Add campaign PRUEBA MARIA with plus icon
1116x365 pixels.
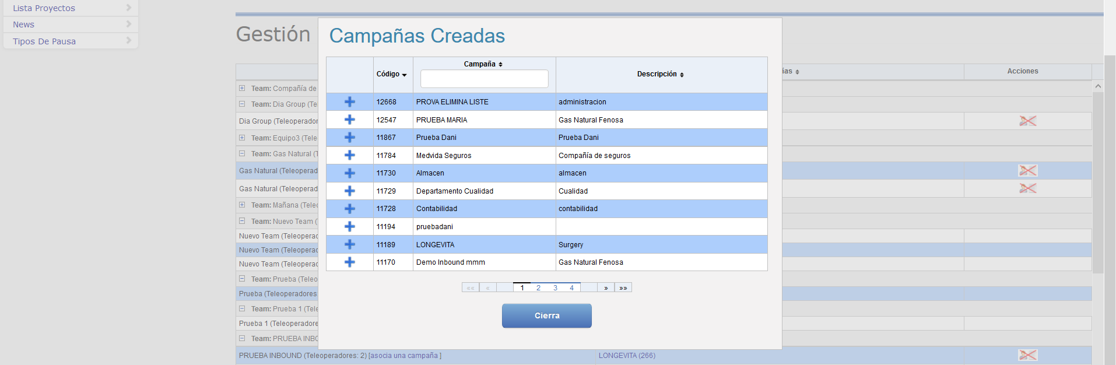coord(350,120)
